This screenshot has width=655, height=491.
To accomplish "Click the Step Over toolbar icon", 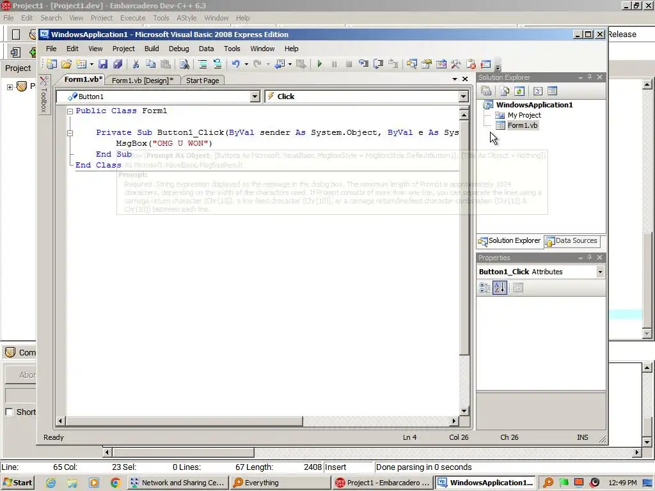I will tap(379, 64).
